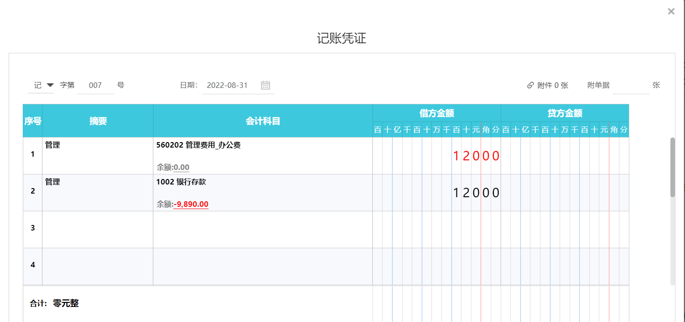This screenshot has height=322, width=685.
Task: Click the 合计 total row showing 零元整
Action: point(55,303)
